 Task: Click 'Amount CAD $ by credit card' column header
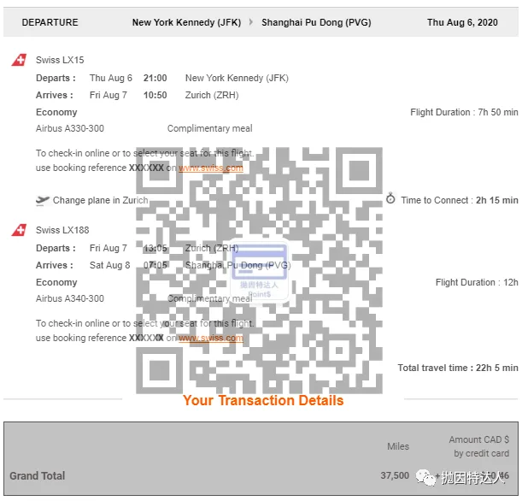click(479, 446)
